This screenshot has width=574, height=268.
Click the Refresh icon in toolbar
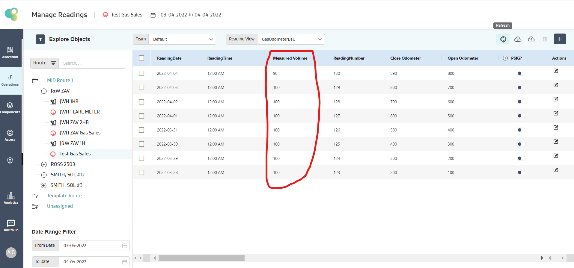click(x=503, y=39)
